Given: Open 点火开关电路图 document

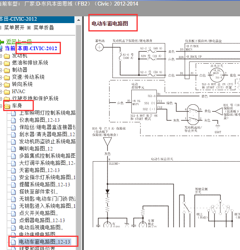Looking at the screenshot, I should click(39, 213).
